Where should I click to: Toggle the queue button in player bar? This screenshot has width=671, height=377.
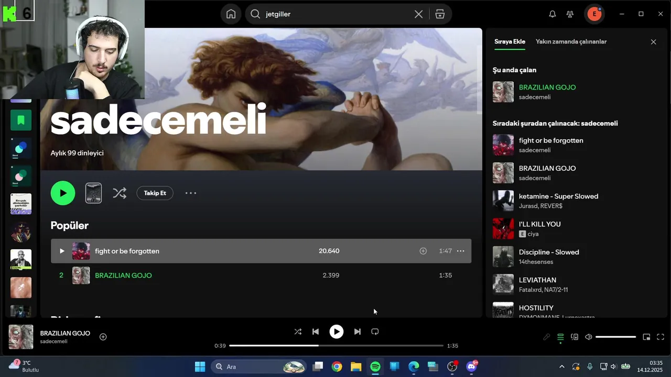tap(560, 337)
